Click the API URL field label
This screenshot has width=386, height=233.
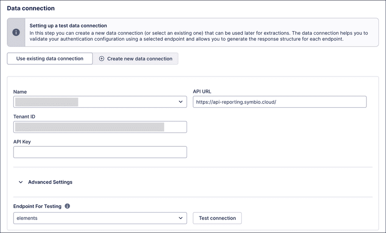coord(202,91)
